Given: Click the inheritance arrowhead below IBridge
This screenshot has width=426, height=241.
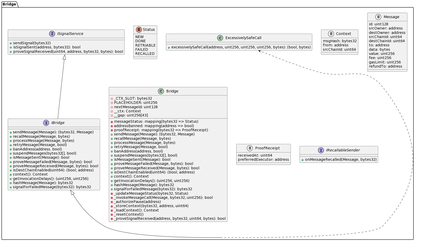Looking at the screenshot, I should [73, 193].
